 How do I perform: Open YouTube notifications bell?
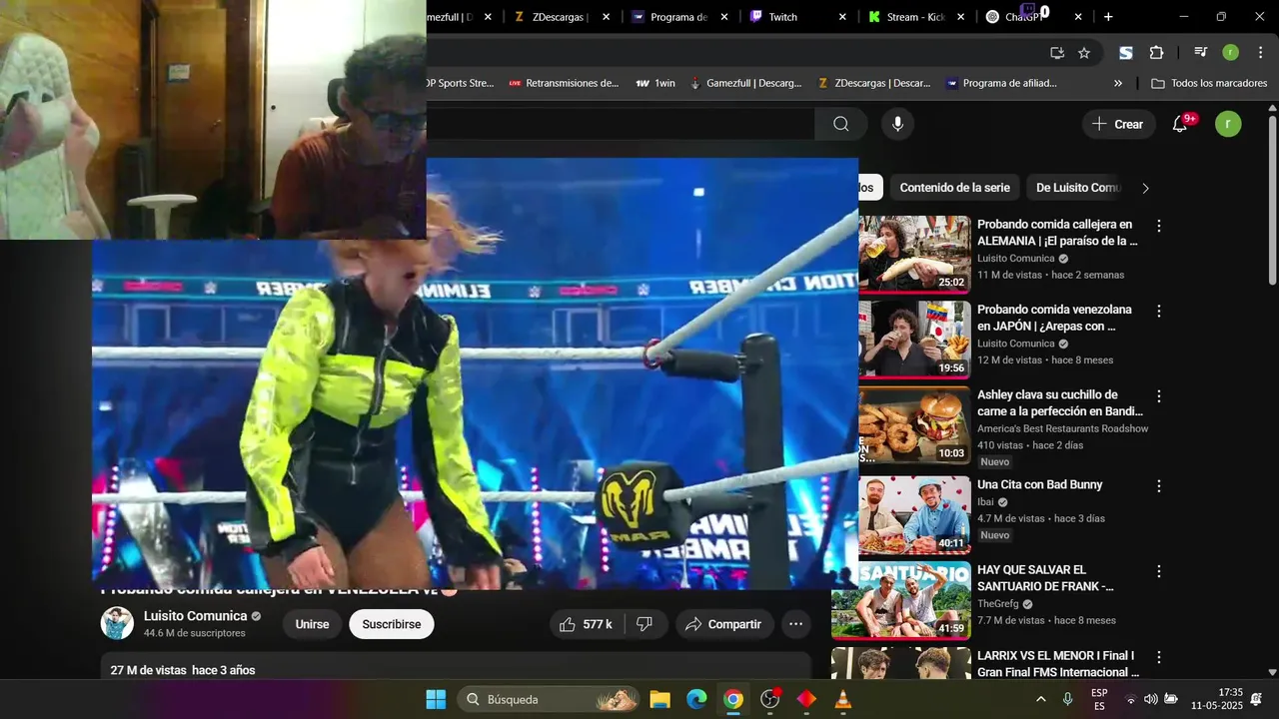point(1180,124)
